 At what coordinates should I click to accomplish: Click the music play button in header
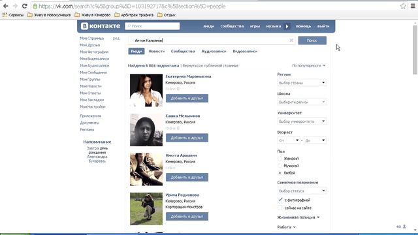pos(287,26)
